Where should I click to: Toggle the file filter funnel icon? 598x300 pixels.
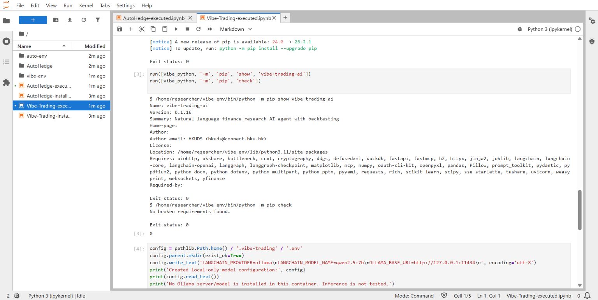pyautogui.click(x=98, y=20)
